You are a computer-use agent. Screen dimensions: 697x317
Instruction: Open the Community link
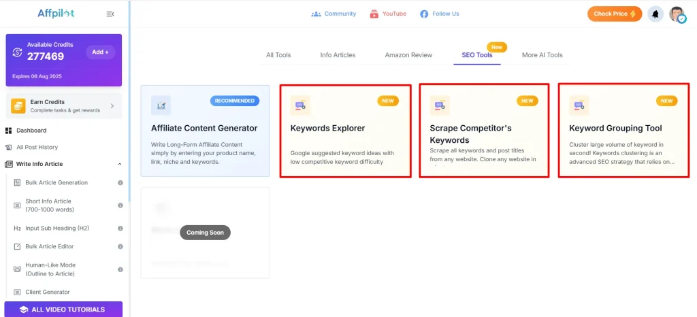pos(340,14)
